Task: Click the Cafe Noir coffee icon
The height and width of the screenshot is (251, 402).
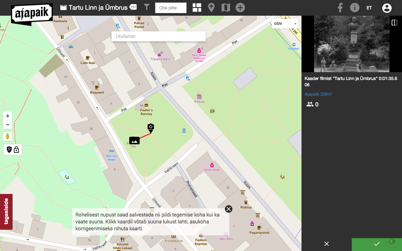Action: tap(88, 58)
